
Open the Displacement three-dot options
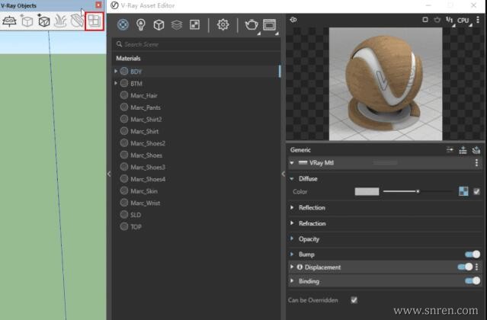[476, 267]
